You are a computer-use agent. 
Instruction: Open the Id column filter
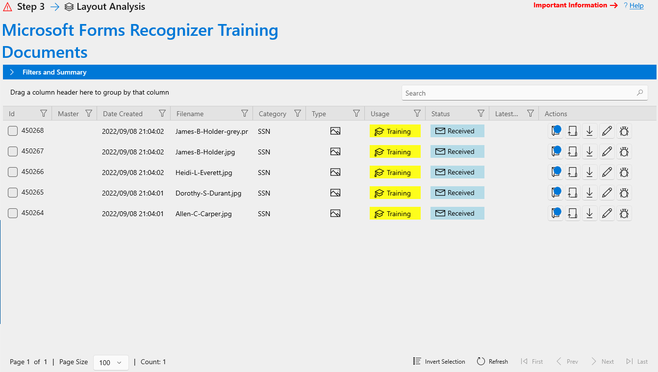[44, 113]
